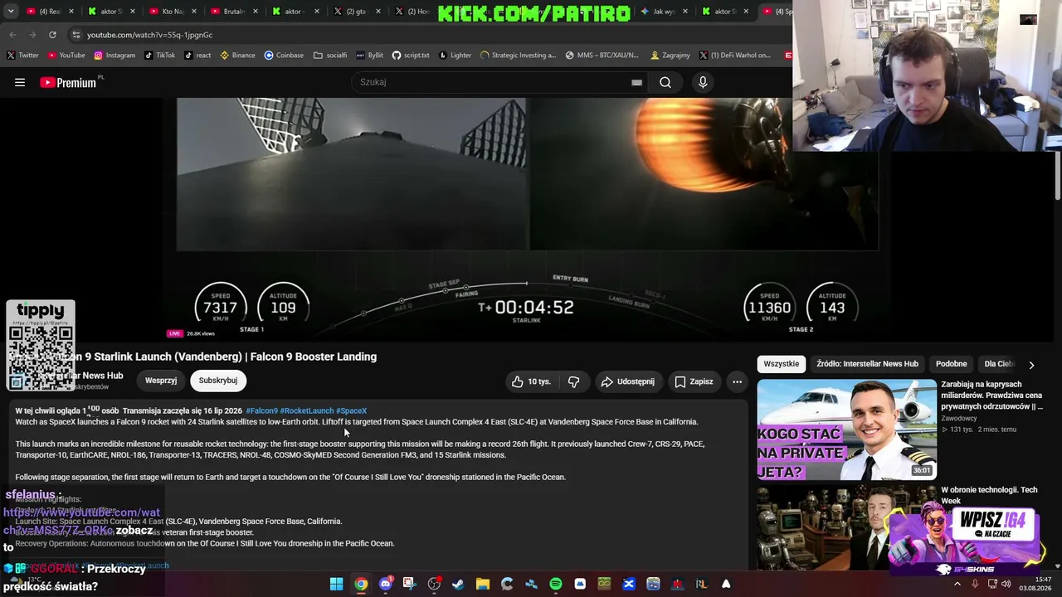Open Discord from the taskbar
This screenshot has height=597, width=1062.
(x=385, y=585)
